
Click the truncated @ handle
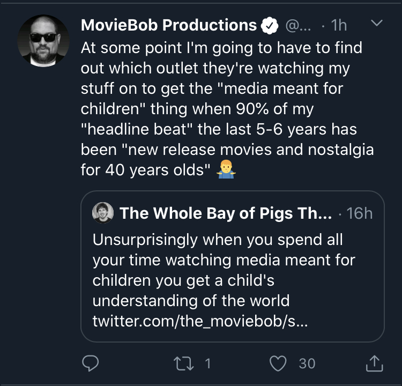[x=298, y=26]
